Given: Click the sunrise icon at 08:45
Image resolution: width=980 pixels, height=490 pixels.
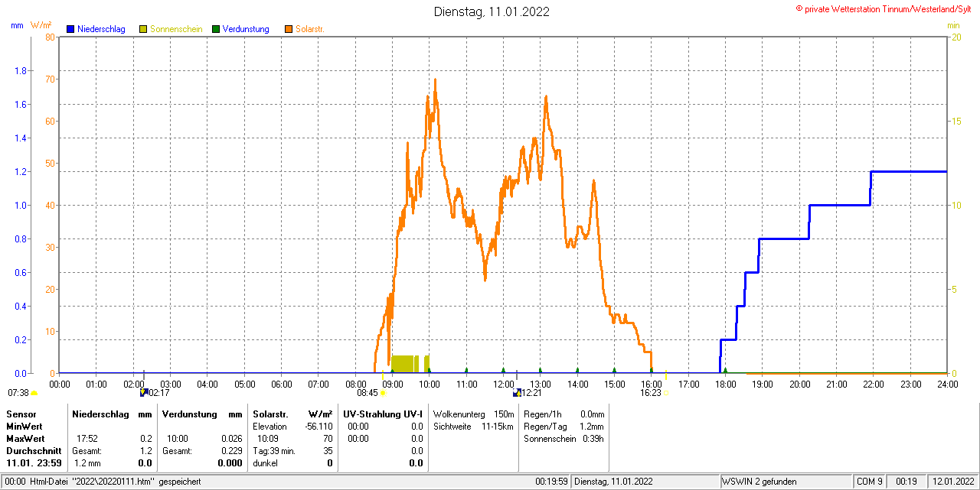Looking at the screenshot, I should (x=383, y=393).
